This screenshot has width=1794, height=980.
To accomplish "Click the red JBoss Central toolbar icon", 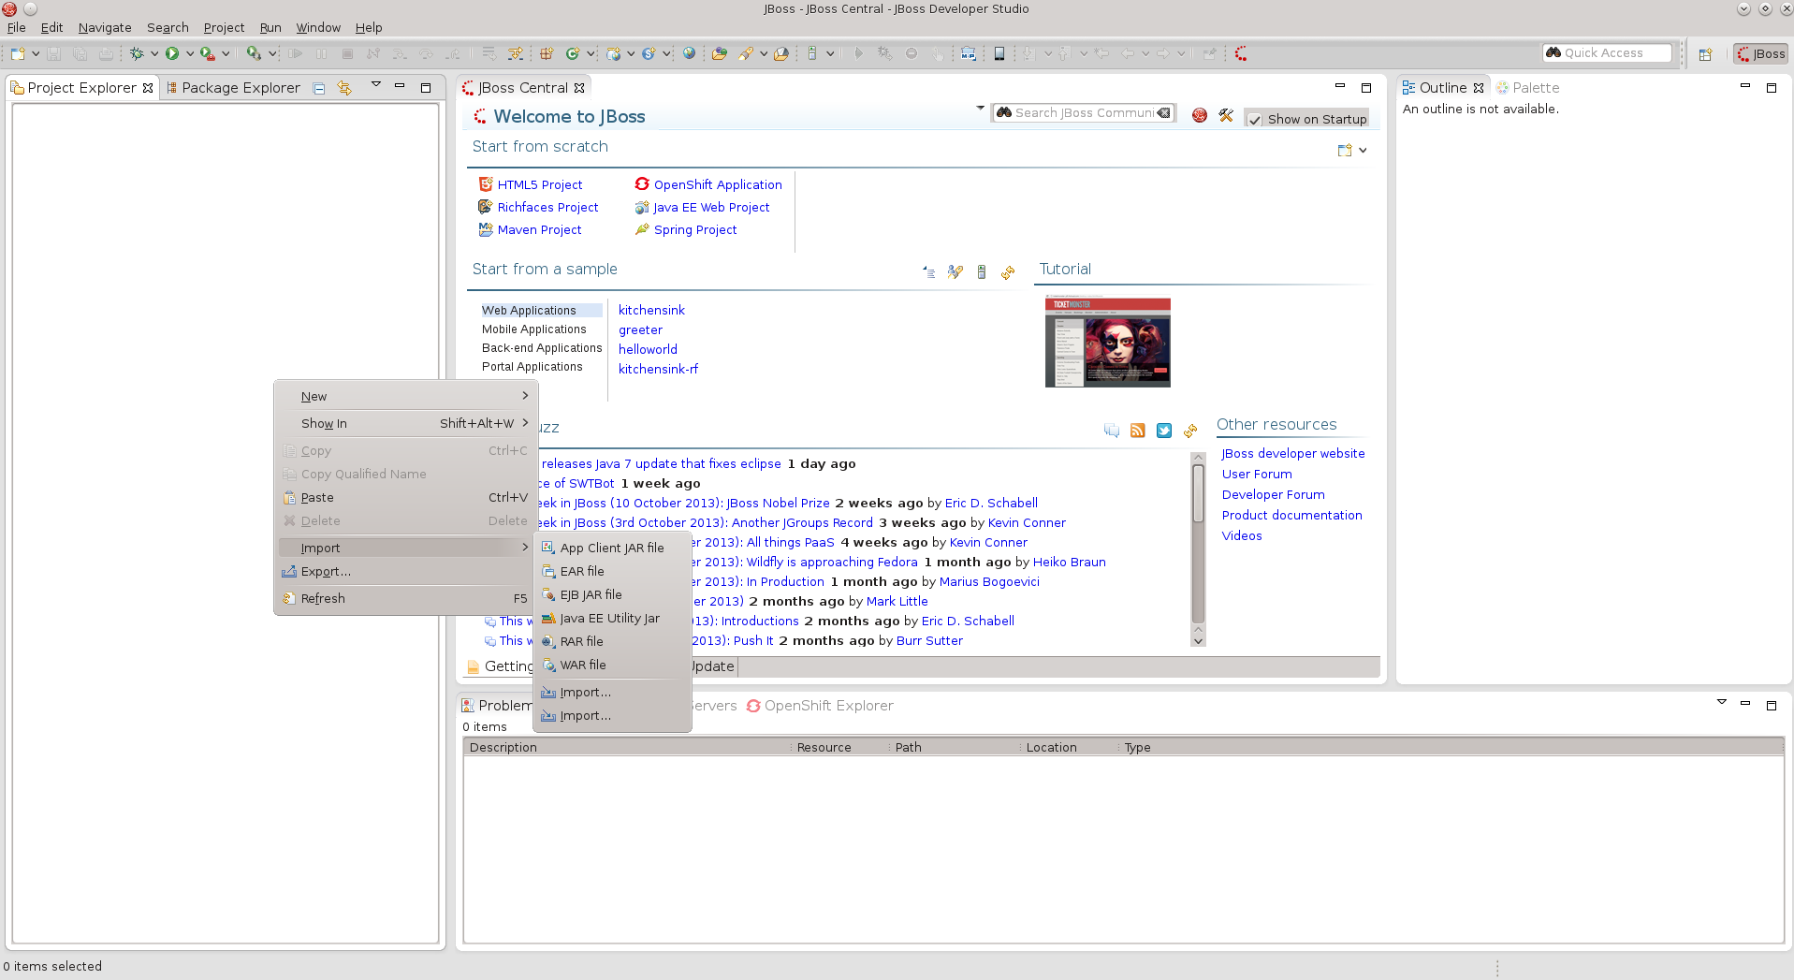I will pyautogui.click(x=1241, y=53).
